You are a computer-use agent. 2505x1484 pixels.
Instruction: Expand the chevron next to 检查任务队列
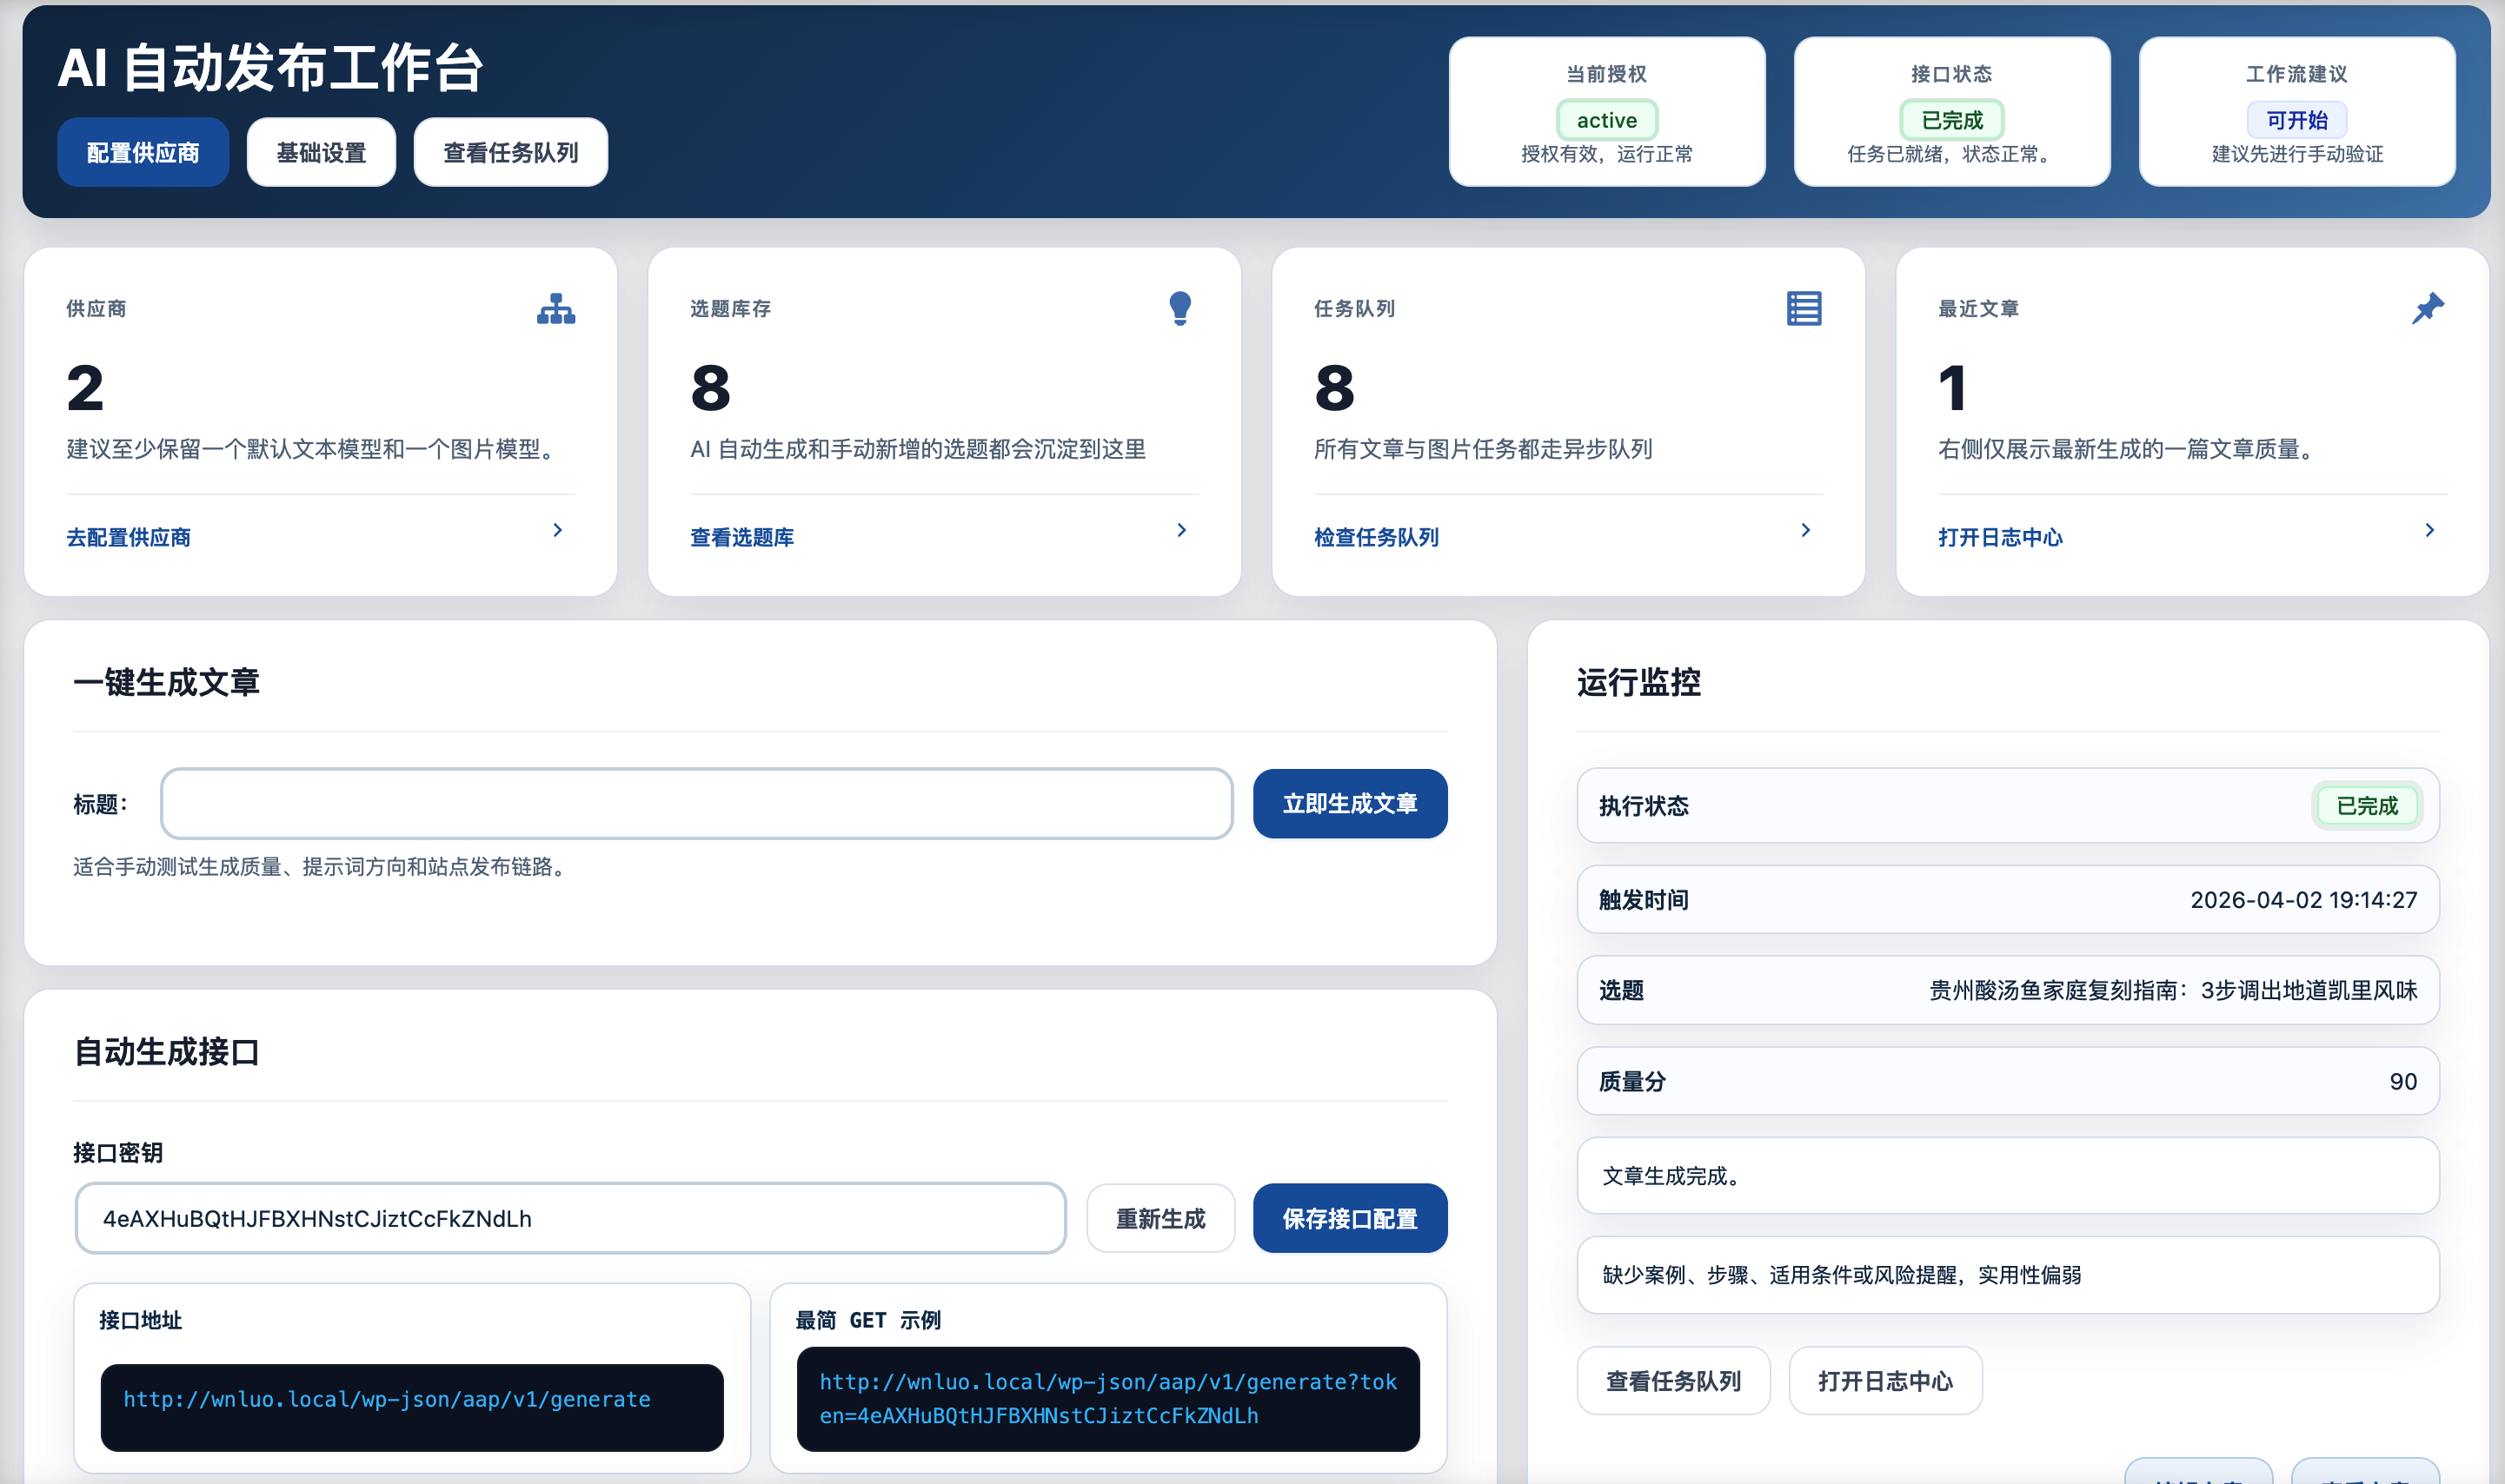point(1805,530)
